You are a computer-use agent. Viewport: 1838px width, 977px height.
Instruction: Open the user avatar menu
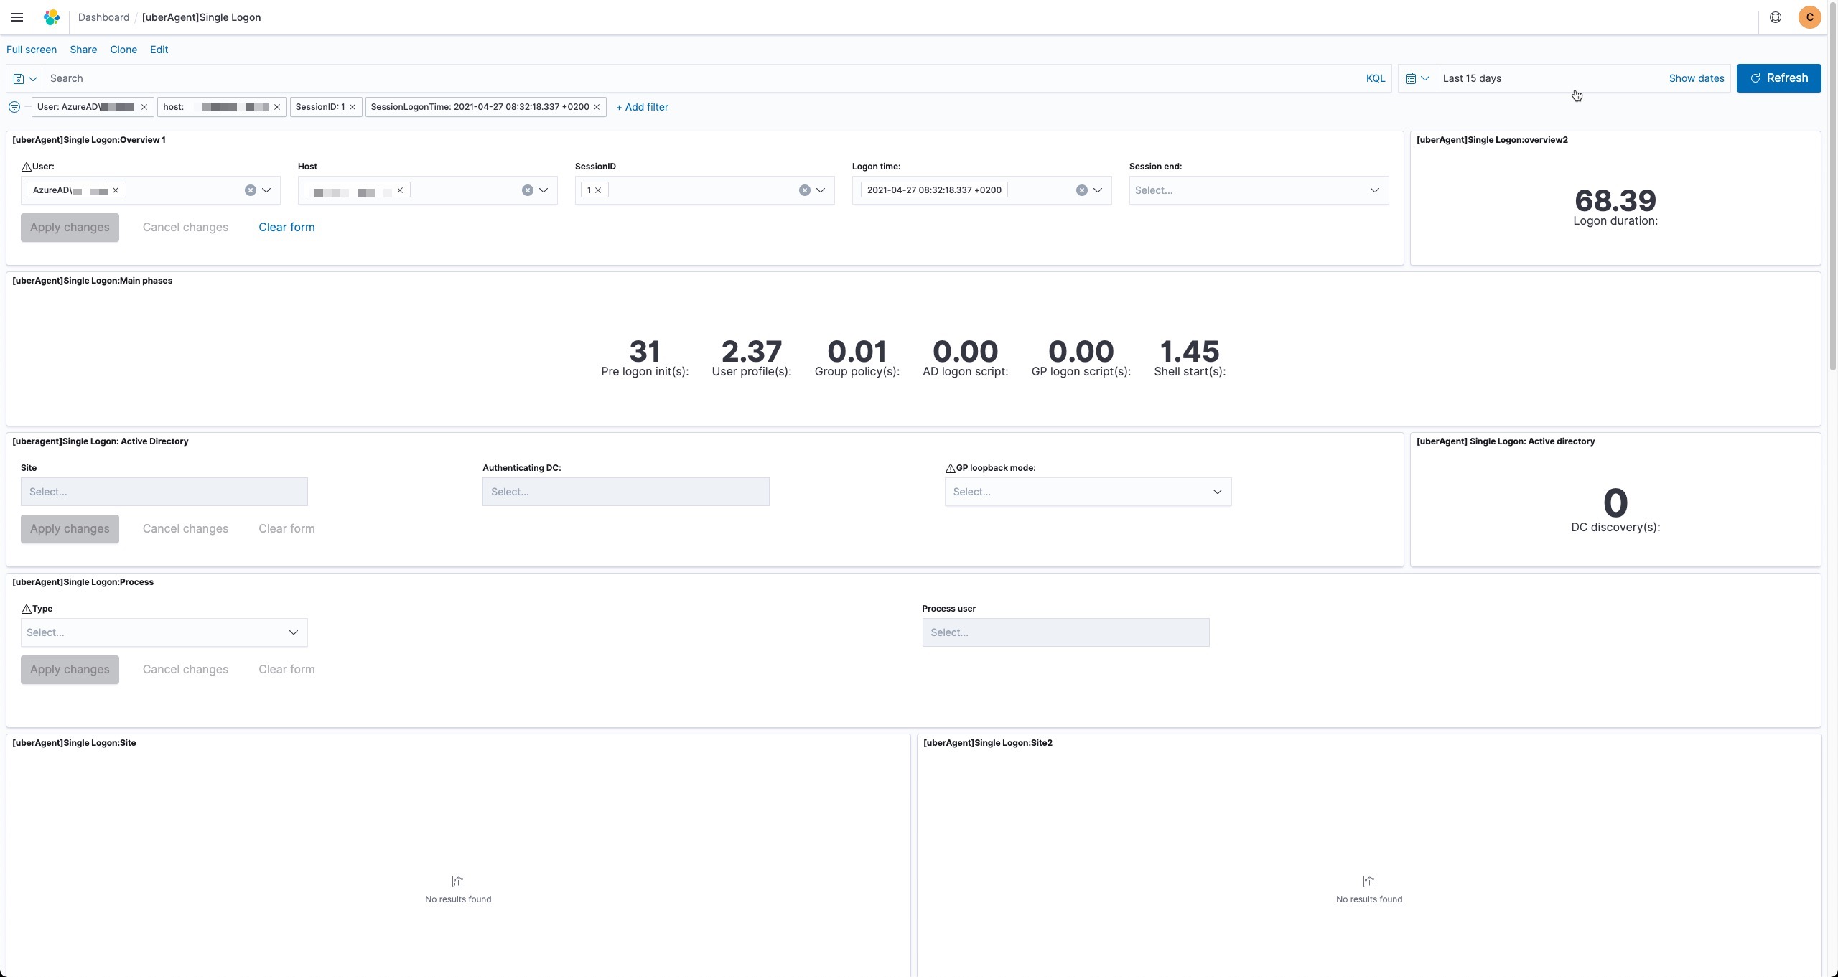(1809, 17)
